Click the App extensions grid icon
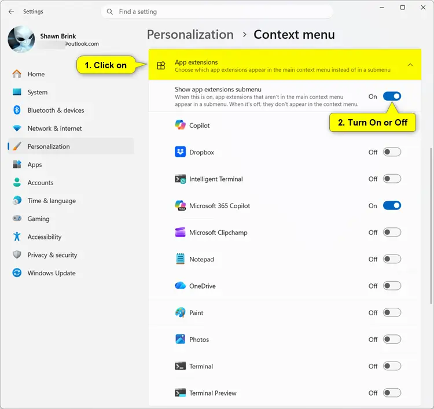434x409 pixels. pyautogui.click(x=161, y=65)
